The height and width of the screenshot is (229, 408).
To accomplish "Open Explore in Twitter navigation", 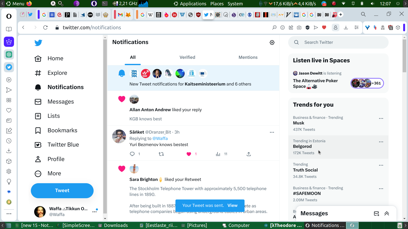I will tap(51, 73).
